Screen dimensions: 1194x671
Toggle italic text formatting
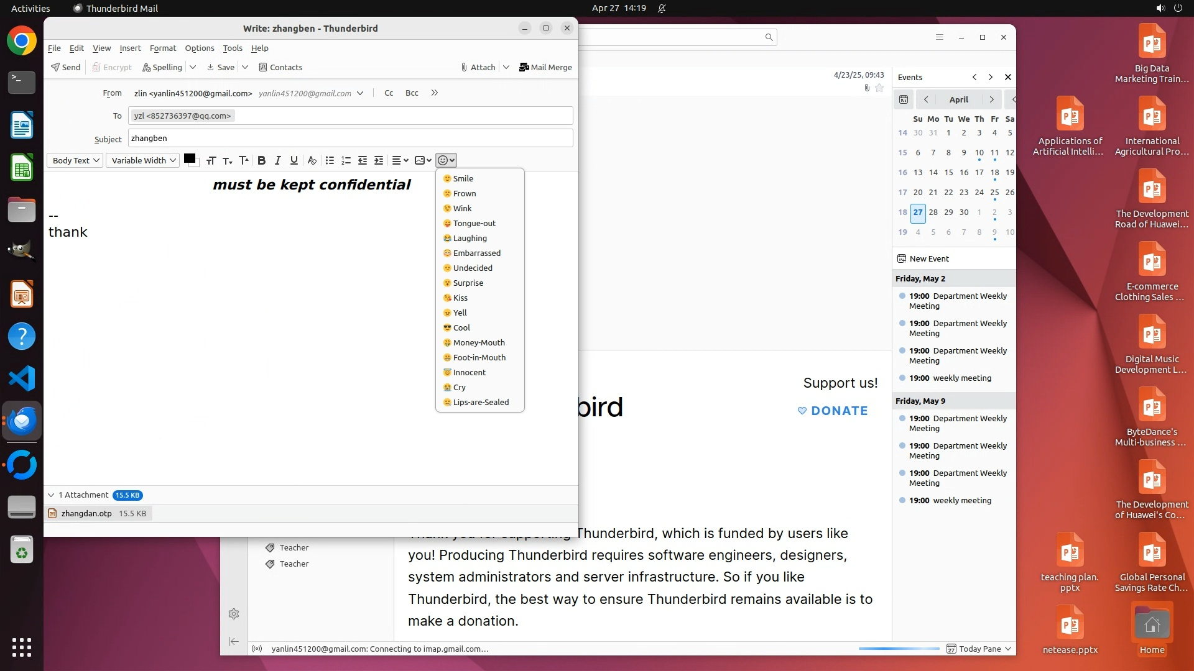pyautogui.click(x=278, y=160)
